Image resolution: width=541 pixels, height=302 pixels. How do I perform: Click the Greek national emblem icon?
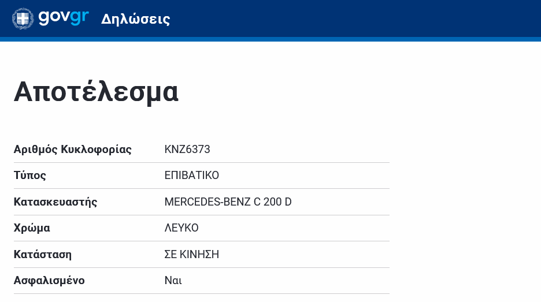[x=23, y=18]
